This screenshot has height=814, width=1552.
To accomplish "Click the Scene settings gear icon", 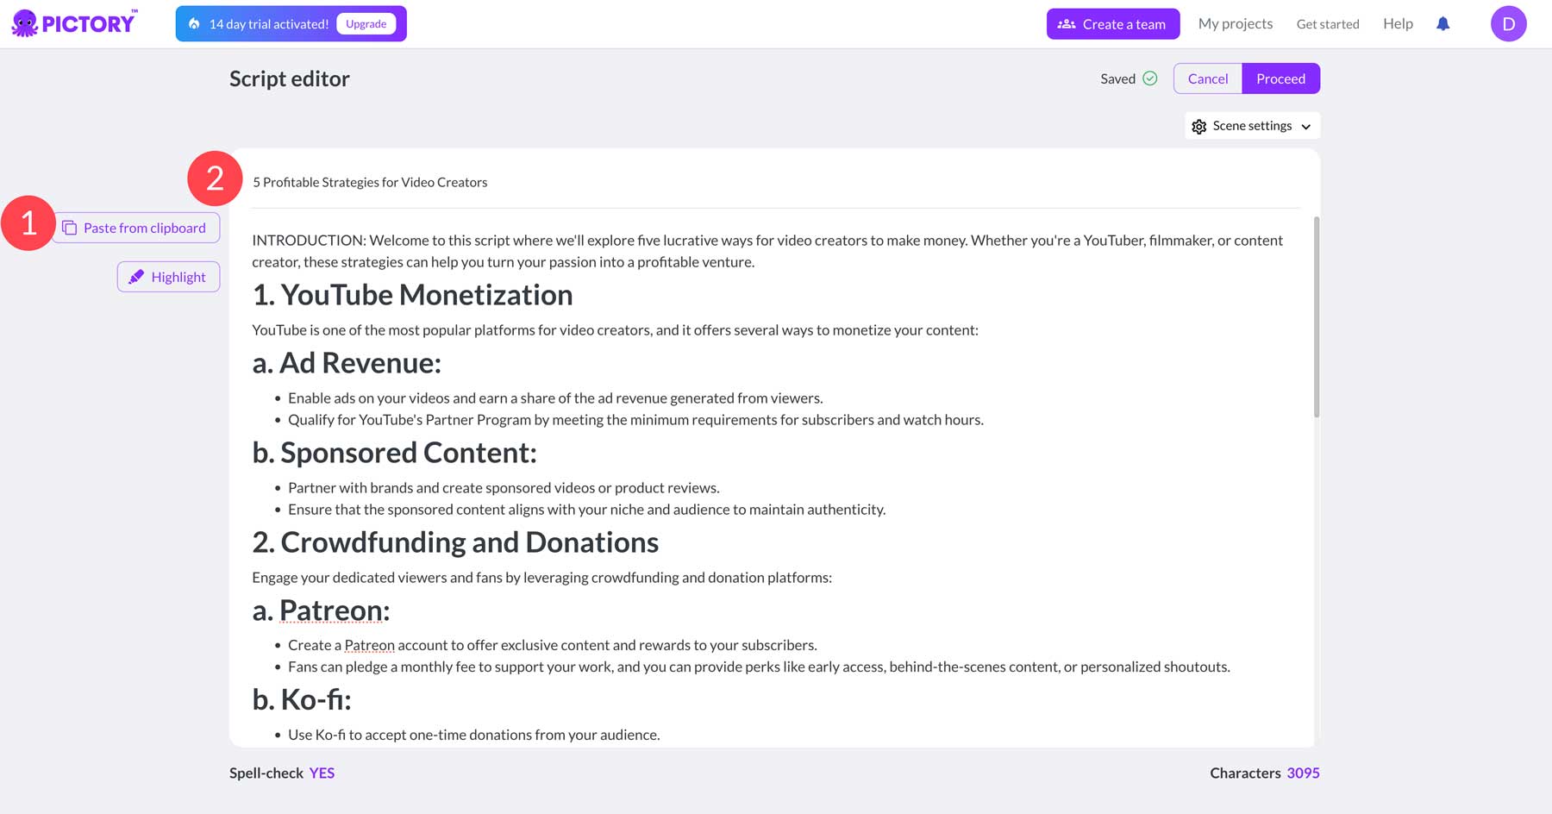I will point(1198,127).
